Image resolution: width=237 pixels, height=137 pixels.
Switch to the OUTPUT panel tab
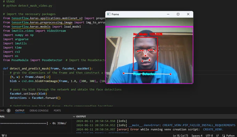(20, 110)
